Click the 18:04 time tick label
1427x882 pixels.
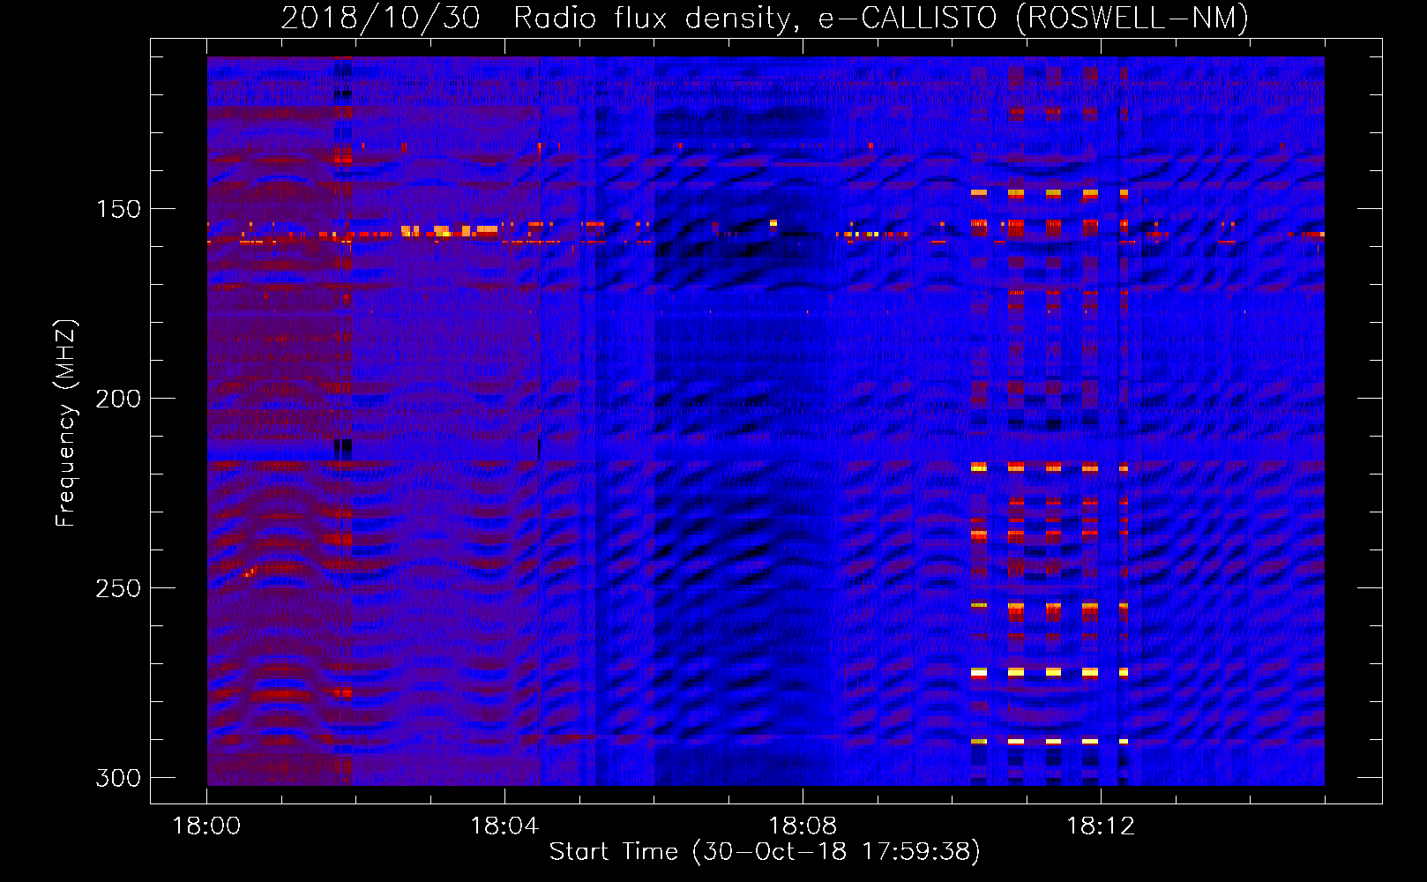[x=504, y=826]
